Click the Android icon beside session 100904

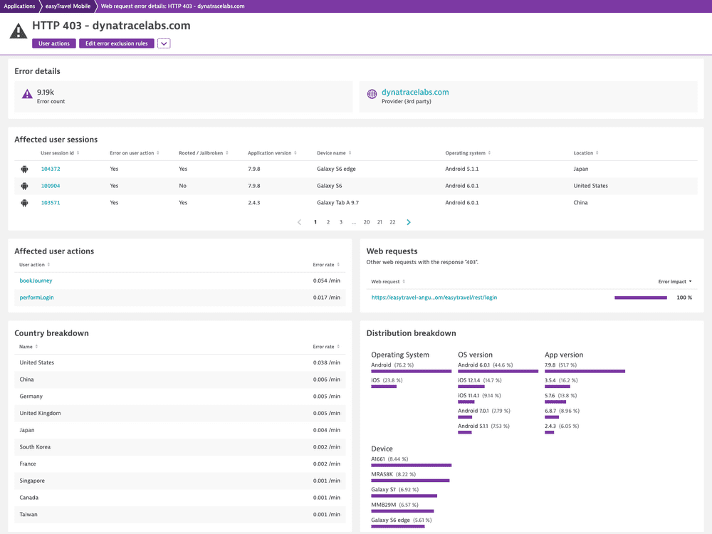24,186
